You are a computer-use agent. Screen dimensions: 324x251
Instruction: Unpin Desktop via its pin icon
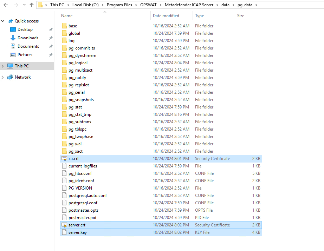pyautogui.click(x=51, y=29)
